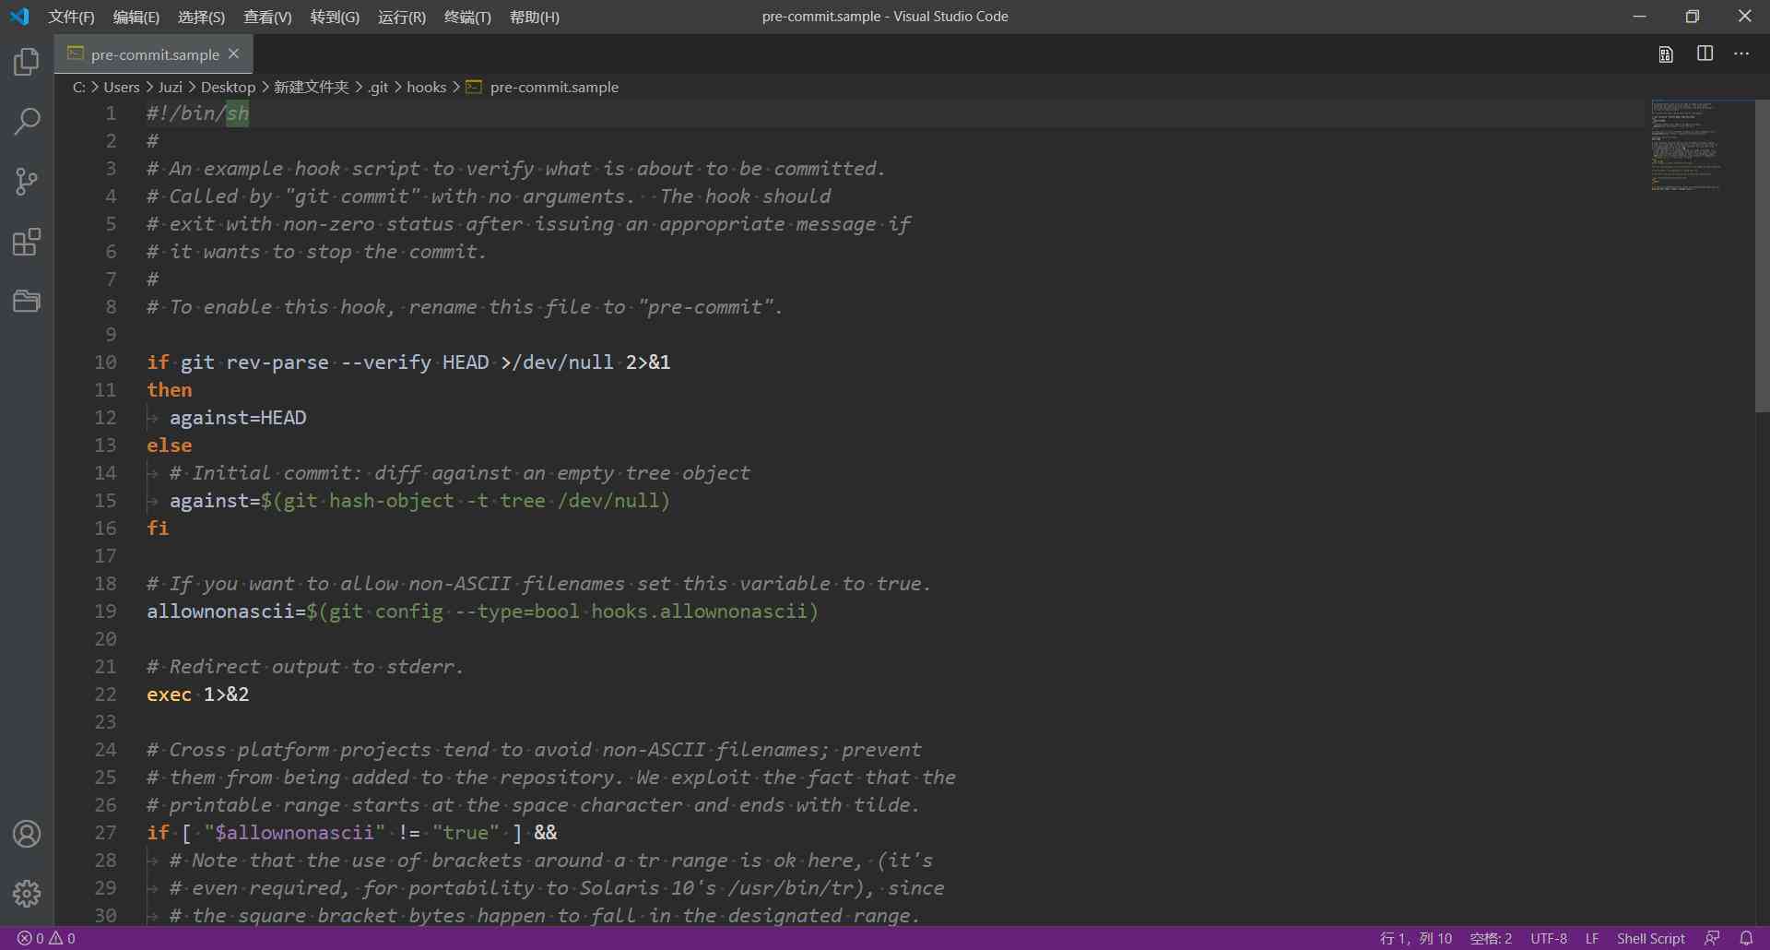The width and height of the screenshot is (1770, 950).
Task: Open the Manage gear menu
Action: (27, 893)
